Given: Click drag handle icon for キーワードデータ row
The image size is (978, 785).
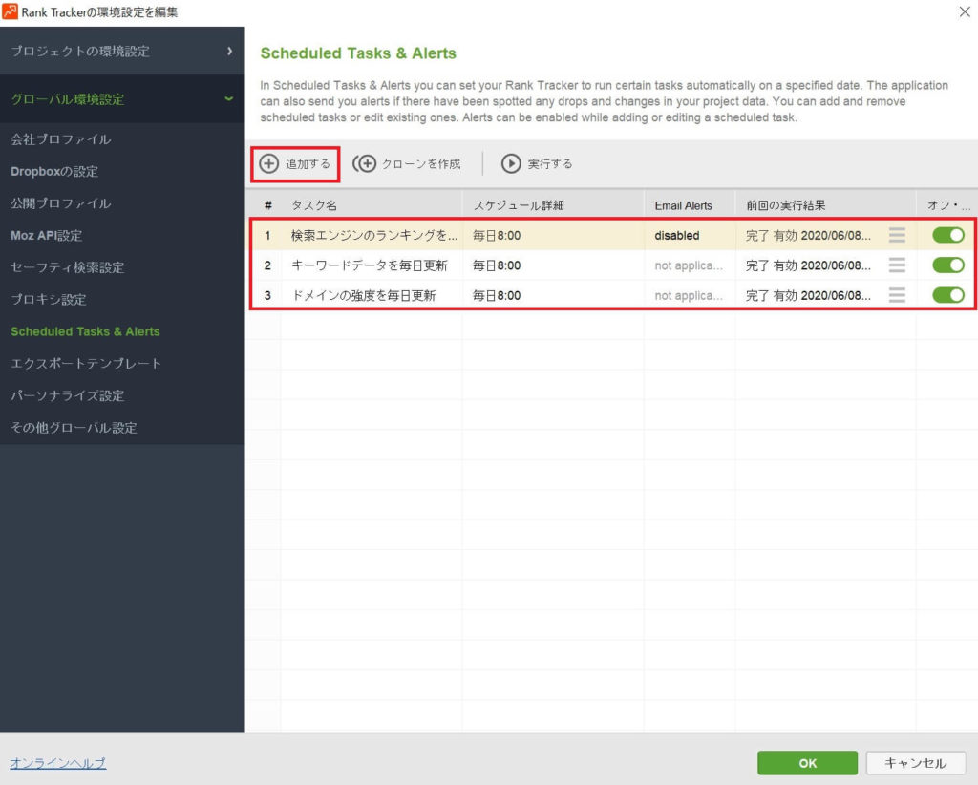Looking at the screenshot, I should pyautogui.click(x=897, y=265).
